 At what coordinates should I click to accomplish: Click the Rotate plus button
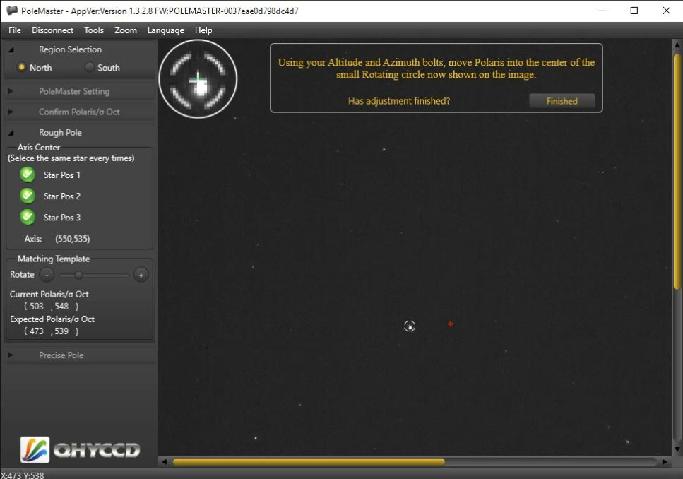tap(141, 275)
